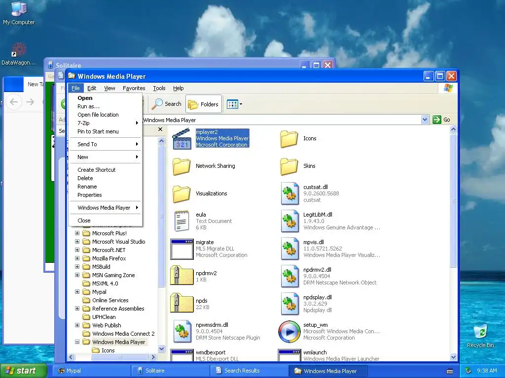Expand the 7-Zip submenu
Screen dimensions: 505x378
(106, 123)
